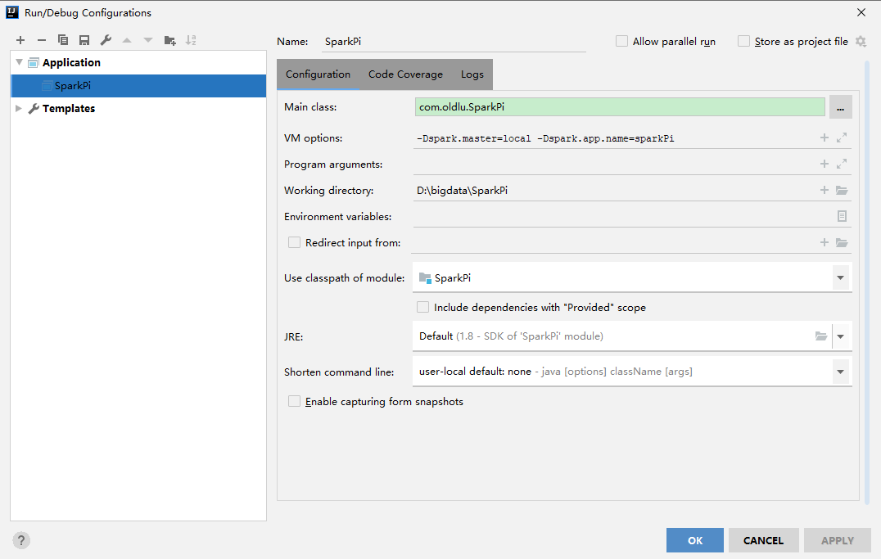Toggle Redirect input from checkbox

tap(294, 242)
